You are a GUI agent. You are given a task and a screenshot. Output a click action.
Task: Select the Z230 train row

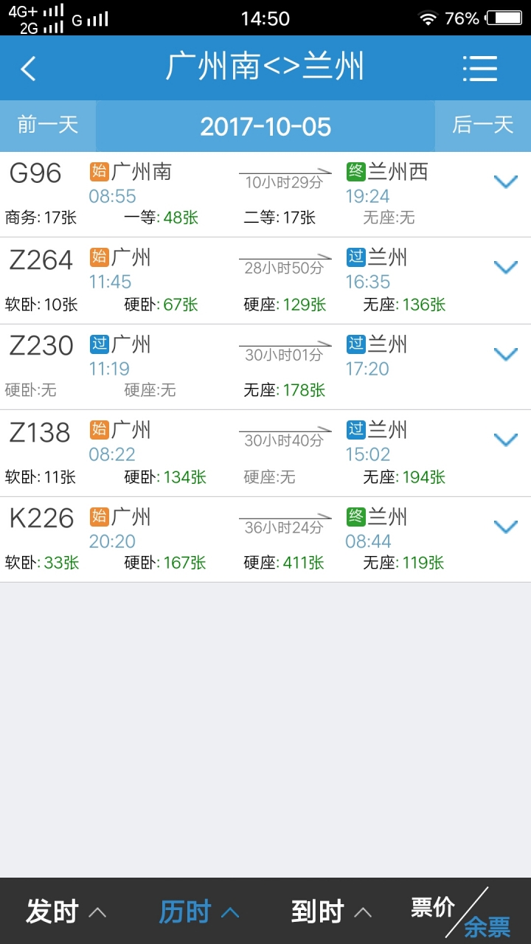(265, 367)
